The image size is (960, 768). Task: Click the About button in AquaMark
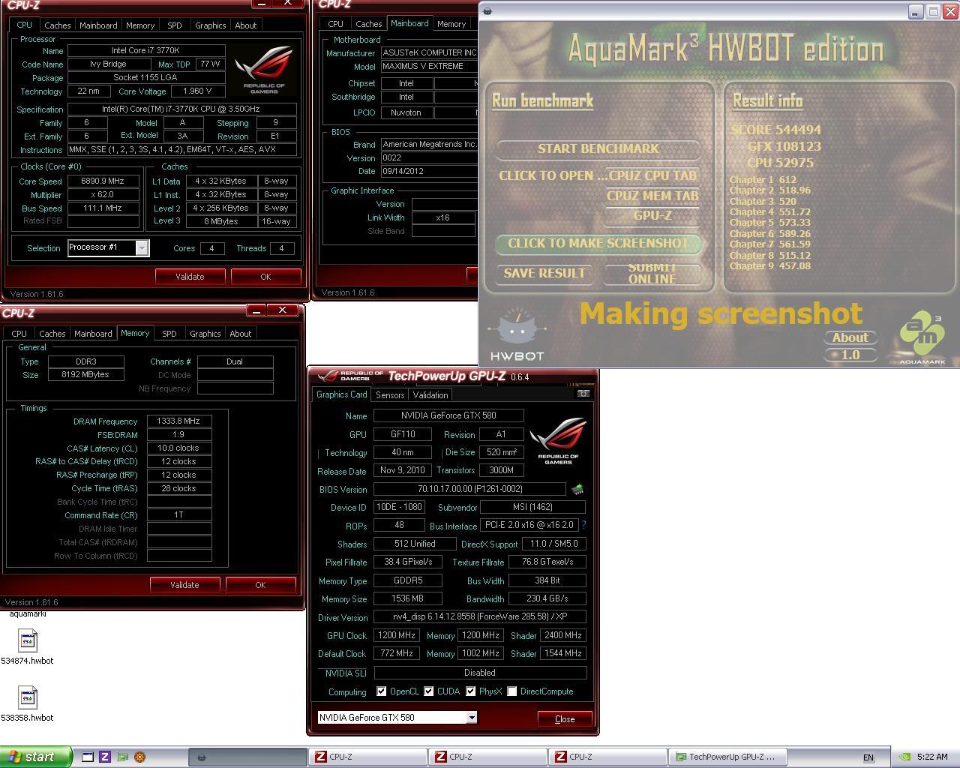pos(850,337)
